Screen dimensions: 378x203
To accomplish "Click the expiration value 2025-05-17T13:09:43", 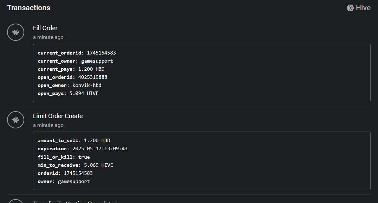I will tap(100, 149).
